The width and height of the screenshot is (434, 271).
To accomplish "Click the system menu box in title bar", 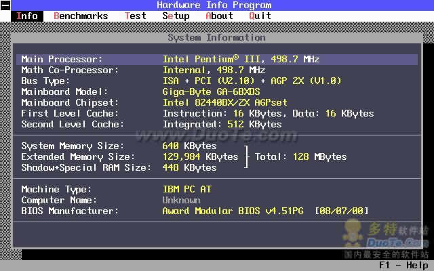I will [5, 5].
